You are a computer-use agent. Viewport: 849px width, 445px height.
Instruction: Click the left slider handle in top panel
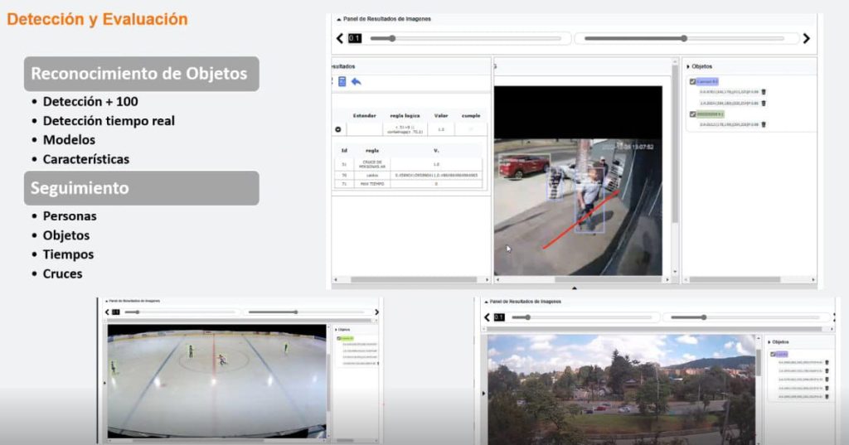(x=392, y=38)
